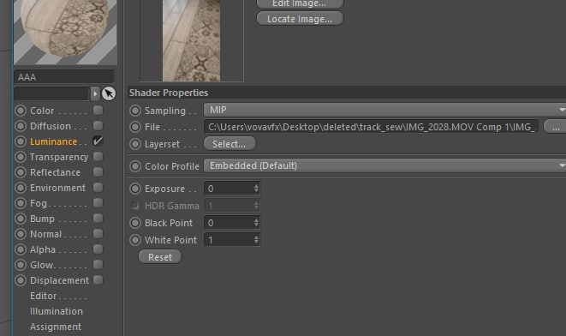The width and height of the screenshot is (566, 336).
Task: Click the animation dot beside Environment channel
Action: 21,188
